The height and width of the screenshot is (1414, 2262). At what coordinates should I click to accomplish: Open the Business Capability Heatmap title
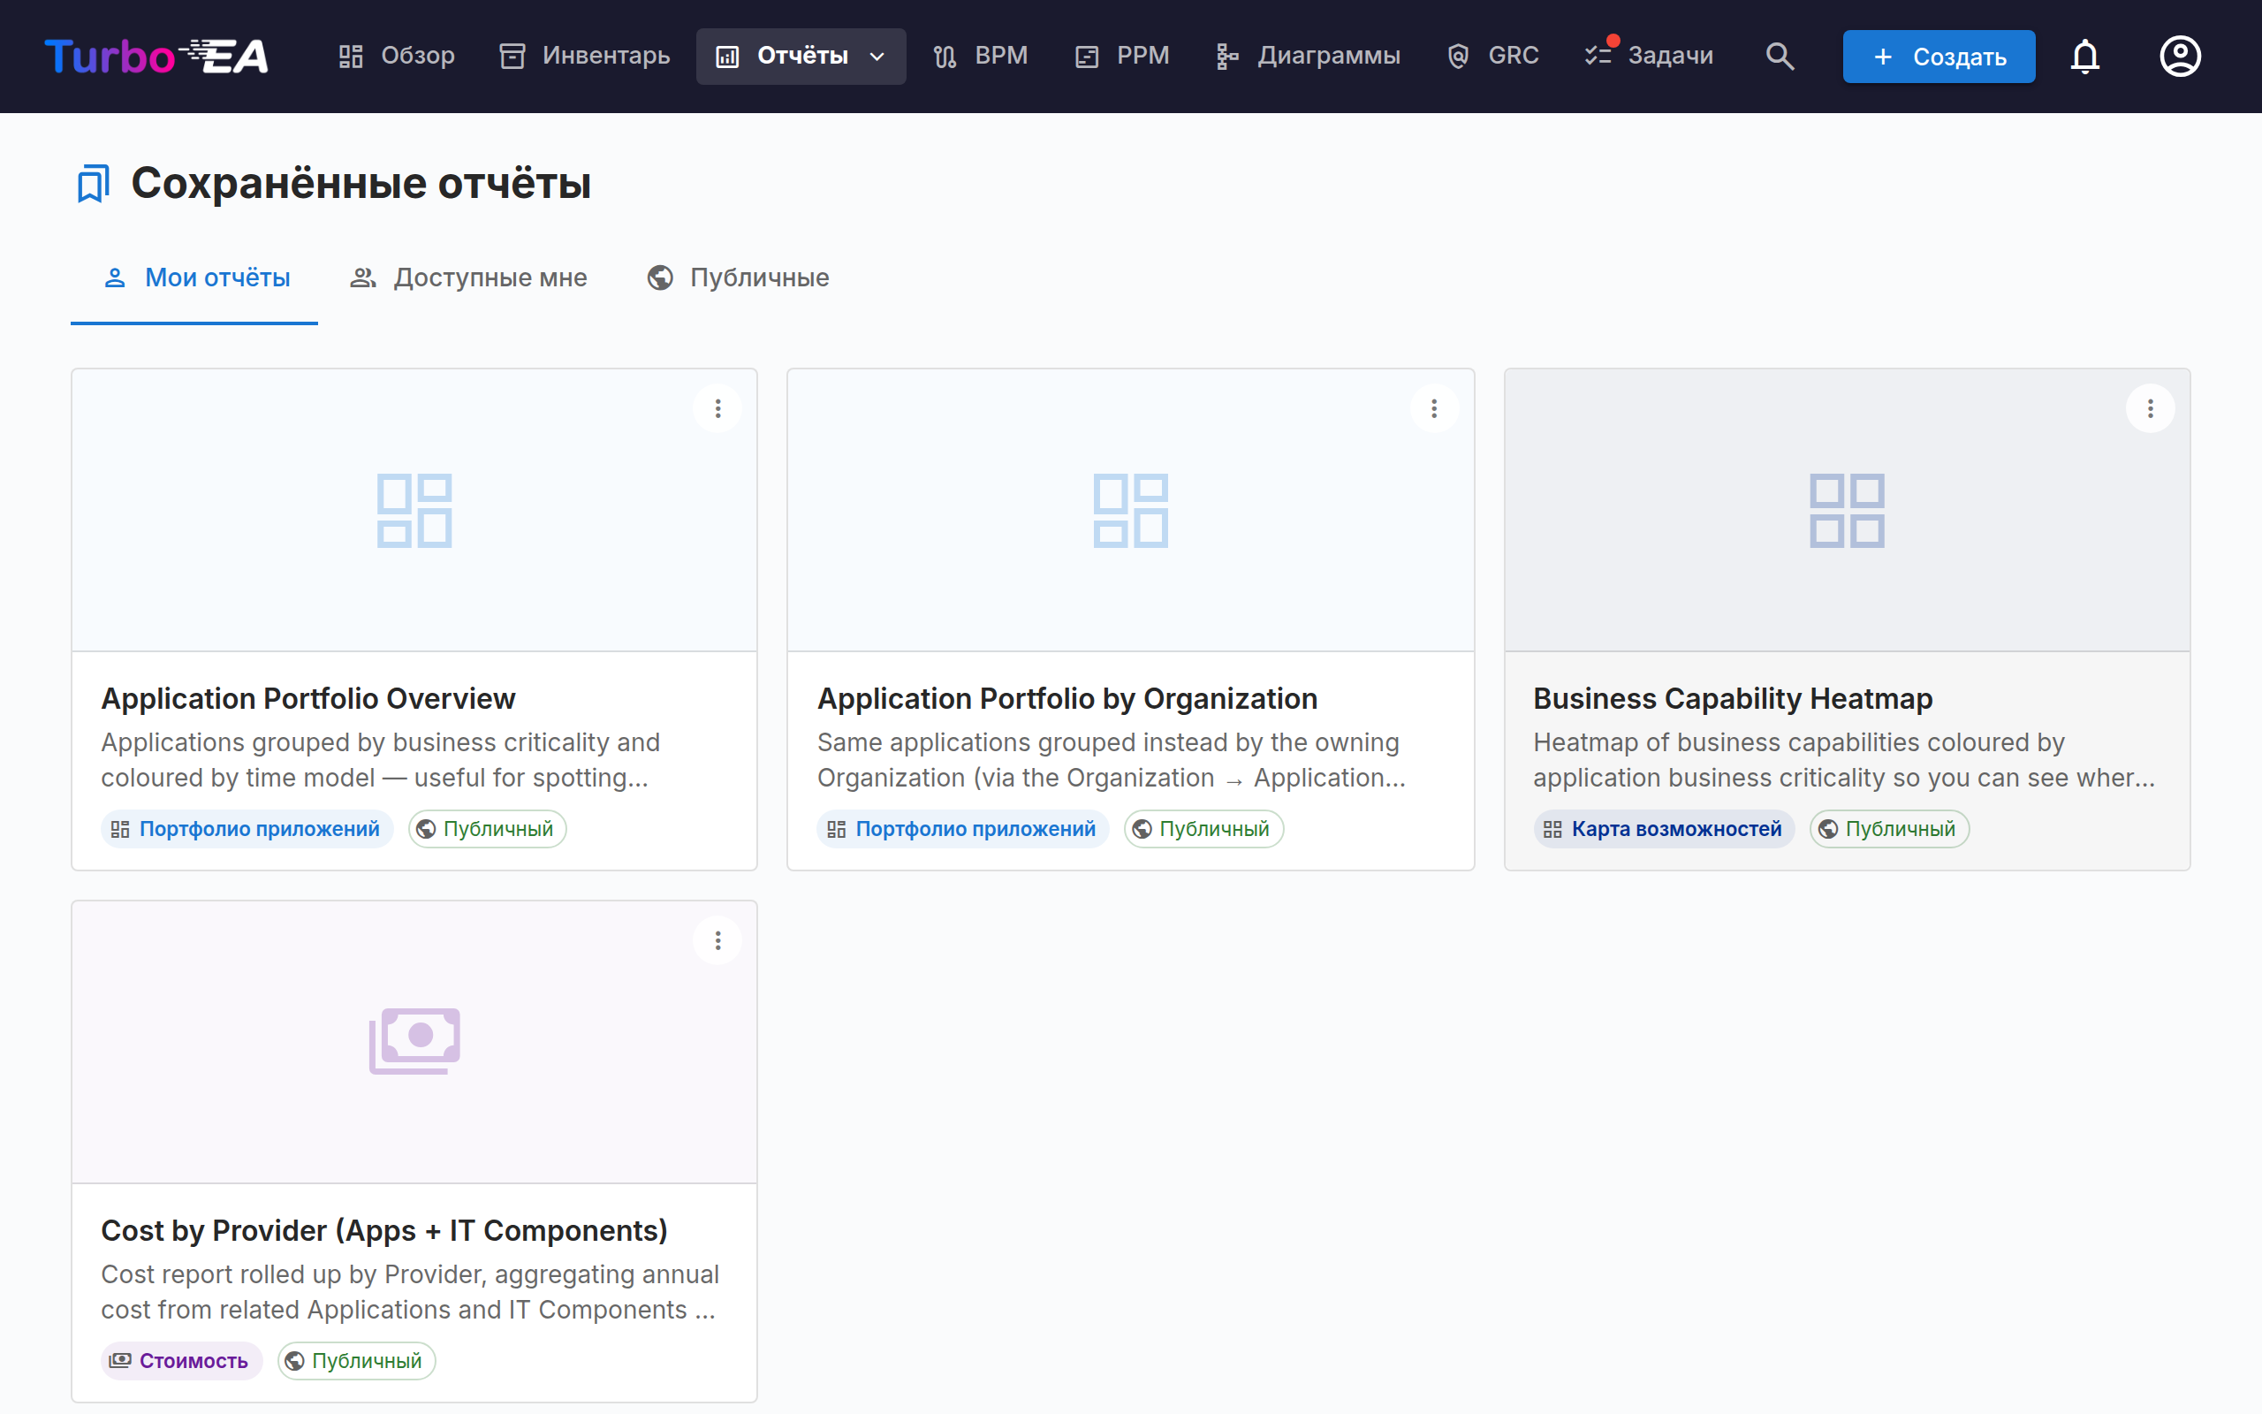coord(1733,698)
